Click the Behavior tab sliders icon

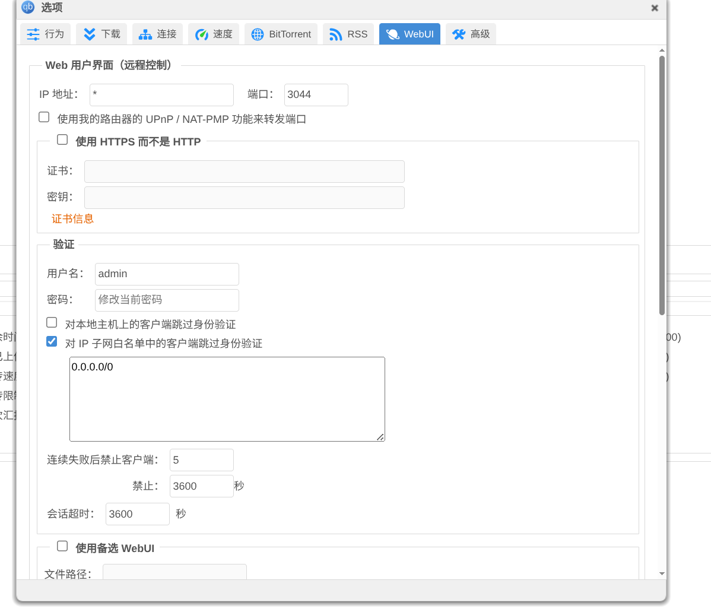33,34
